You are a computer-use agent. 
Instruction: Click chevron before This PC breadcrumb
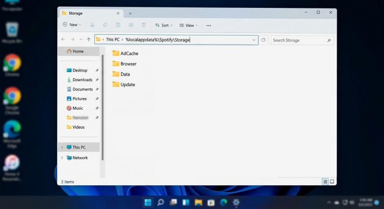pyautogui.click(x=103, y=39)
